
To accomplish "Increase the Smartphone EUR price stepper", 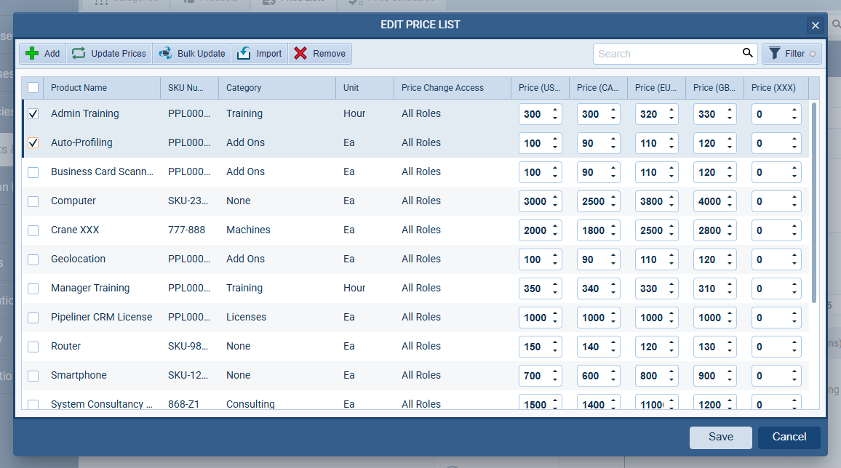I will (x=673, y=371).
